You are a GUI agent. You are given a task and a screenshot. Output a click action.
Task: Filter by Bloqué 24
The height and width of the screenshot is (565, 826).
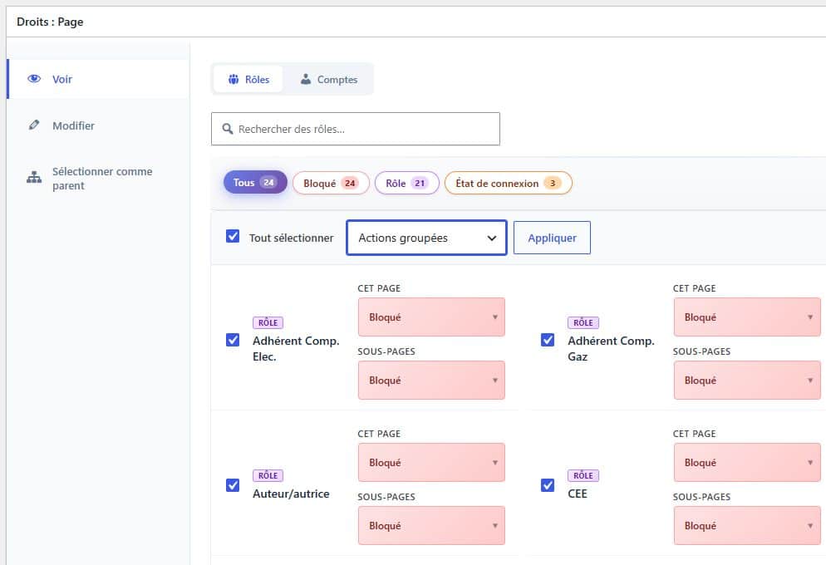pos(331,184)
